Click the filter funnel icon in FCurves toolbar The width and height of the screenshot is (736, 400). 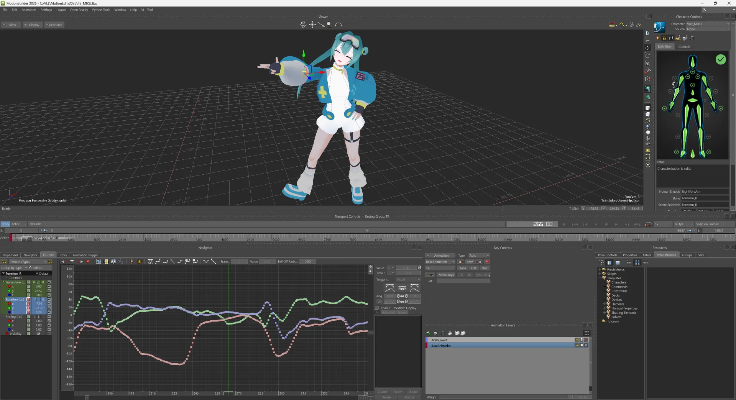(x=72, y=262)
